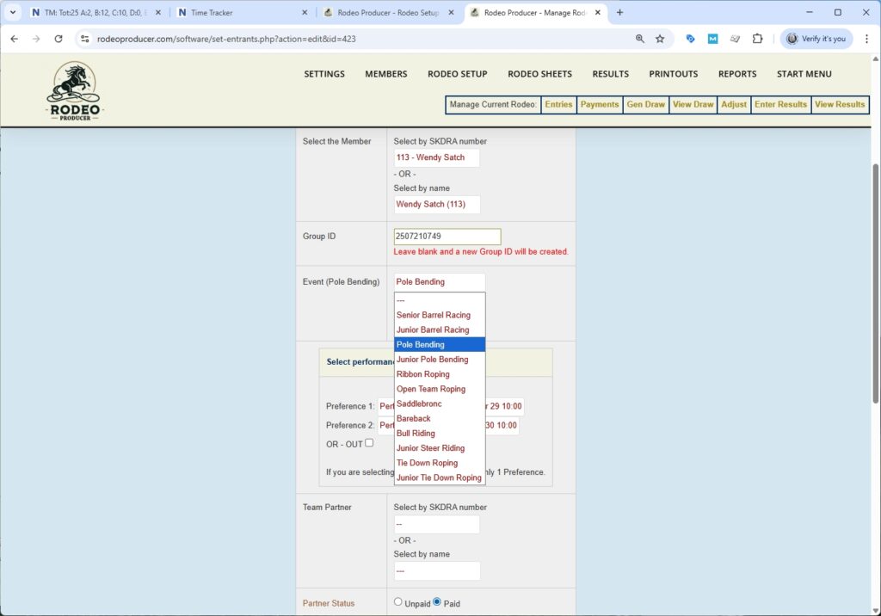Screen dimensions: 881x616
Task: Select the Unpaid partner status radio
Action: coord(397,602)
